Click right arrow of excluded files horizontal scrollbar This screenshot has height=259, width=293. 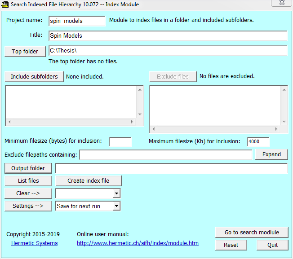click(x=276, y=129)
